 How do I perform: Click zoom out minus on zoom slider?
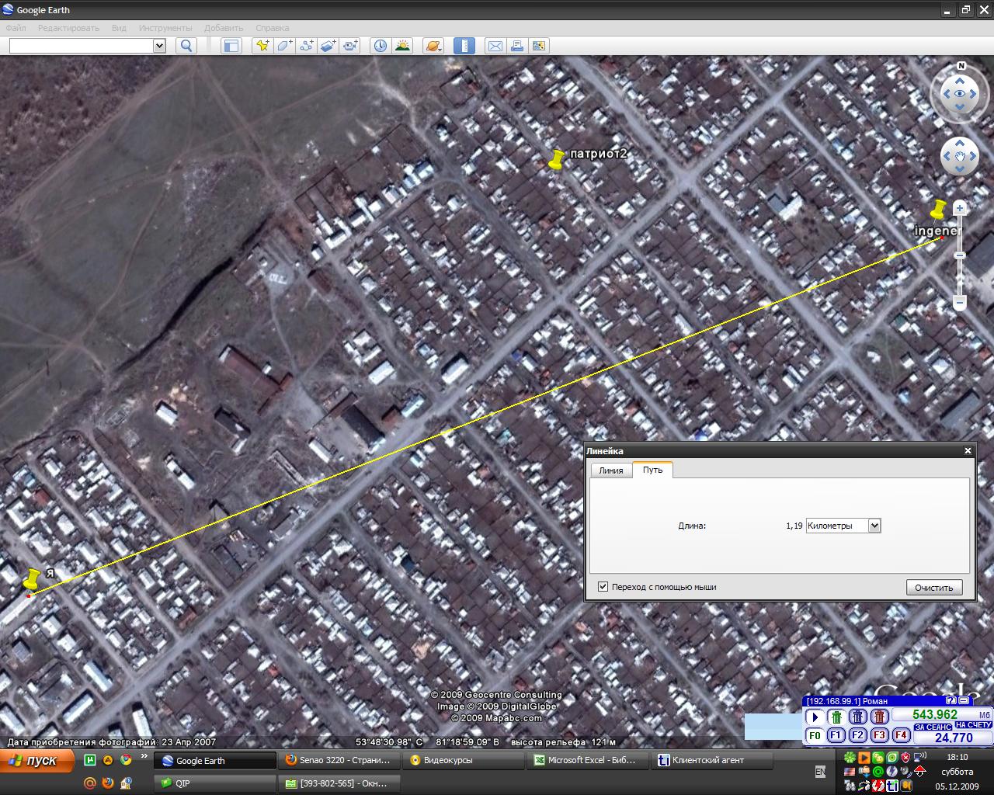(x=960, y=302)
